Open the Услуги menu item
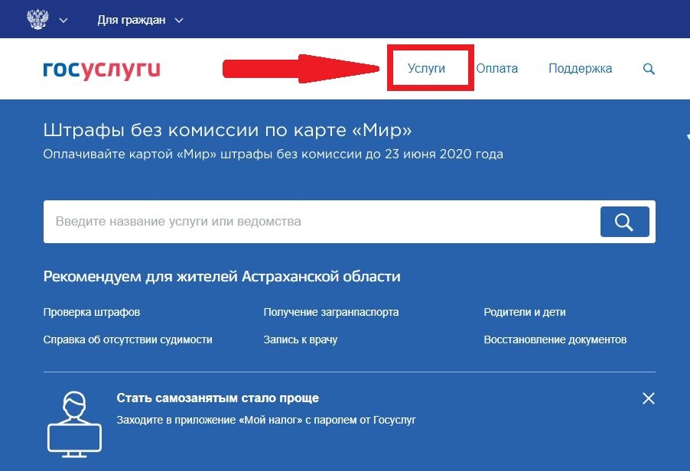This screenshot has height=471, width=690. [x=426, y=68]
